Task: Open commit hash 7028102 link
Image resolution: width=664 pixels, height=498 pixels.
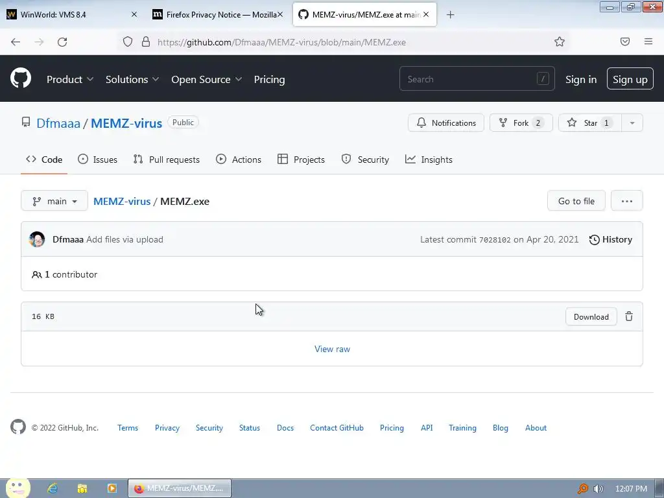Action: (x=495, y=240)
